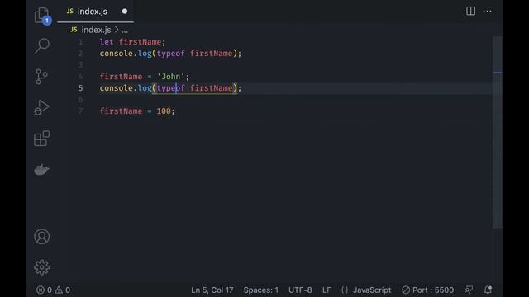Screen dimensions: 529x297
Task: Open the Source Control panel
Action: 41,77
